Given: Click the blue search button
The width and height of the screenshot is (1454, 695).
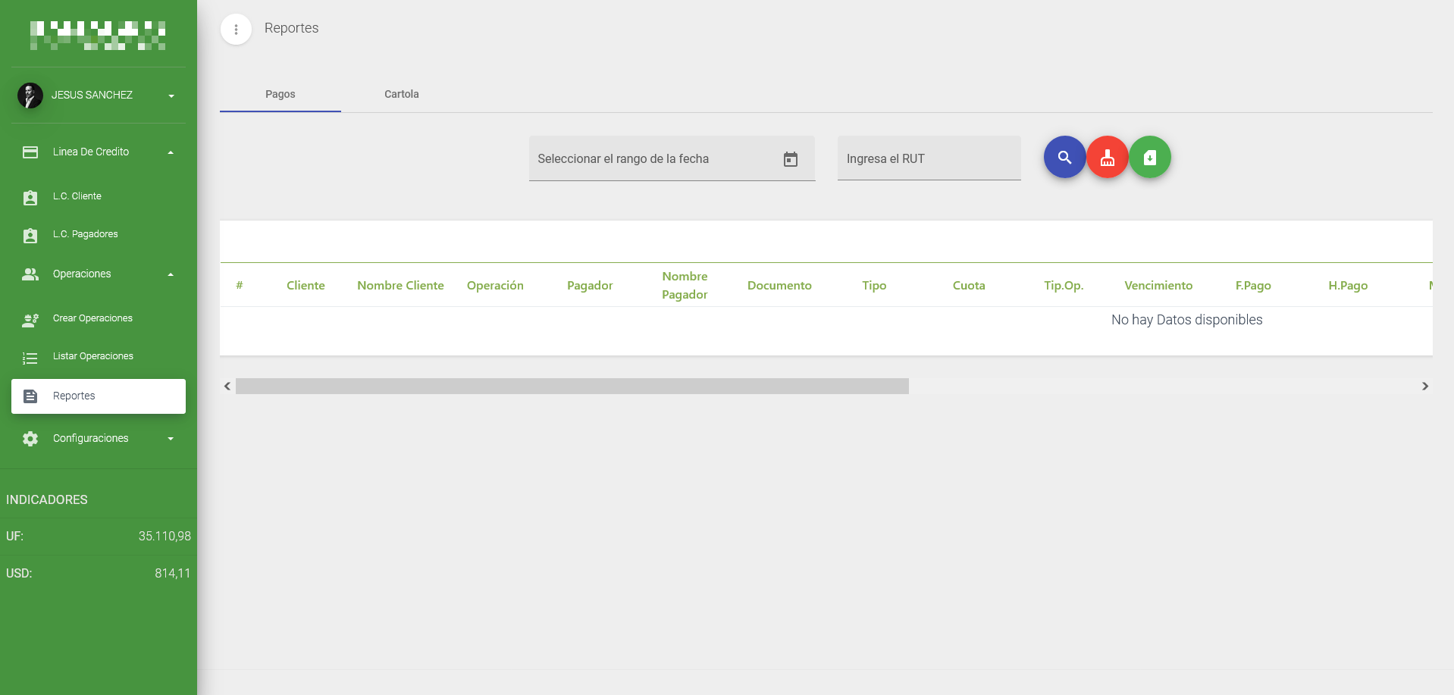Looking at the screenshot, I should click(1064, 158).
